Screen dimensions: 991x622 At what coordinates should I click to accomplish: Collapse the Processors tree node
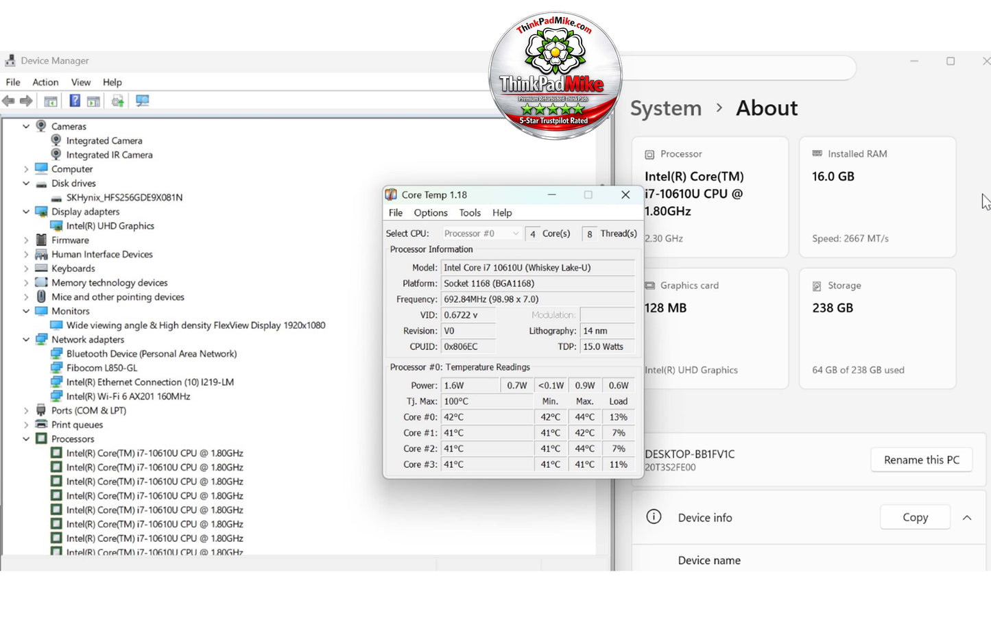pyautogui.click(x=26, y=439)
